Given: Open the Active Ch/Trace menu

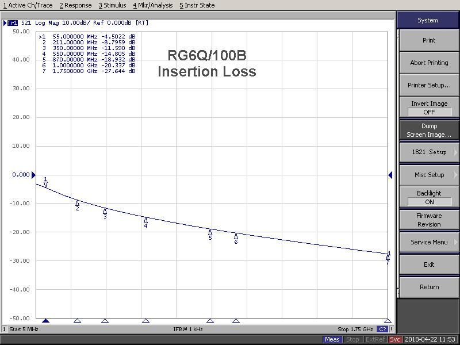Looking at the screenshot, I should [x=28, y=5].
